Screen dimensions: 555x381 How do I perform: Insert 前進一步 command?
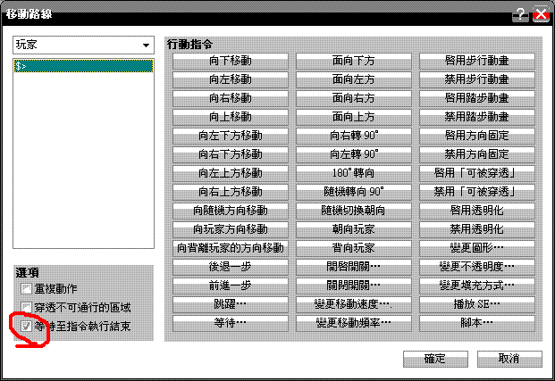tap(230, 286)
